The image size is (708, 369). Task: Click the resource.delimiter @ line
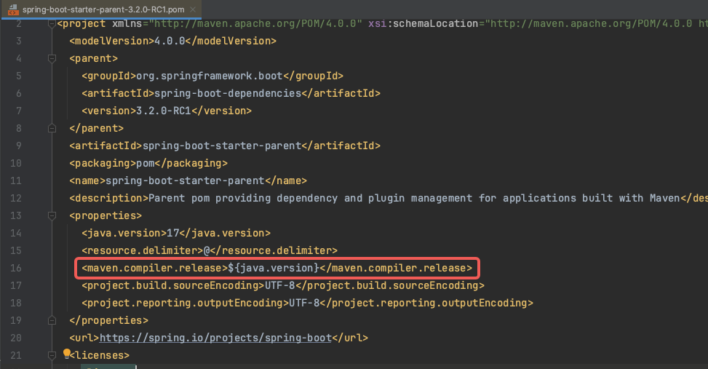click(210, 250)
